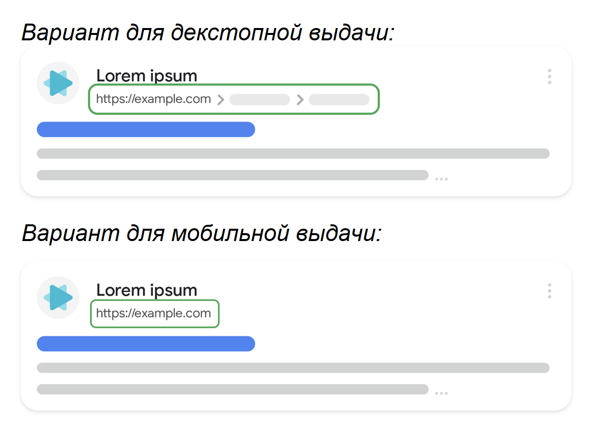Click the site favicon in the desktop result

58,83
